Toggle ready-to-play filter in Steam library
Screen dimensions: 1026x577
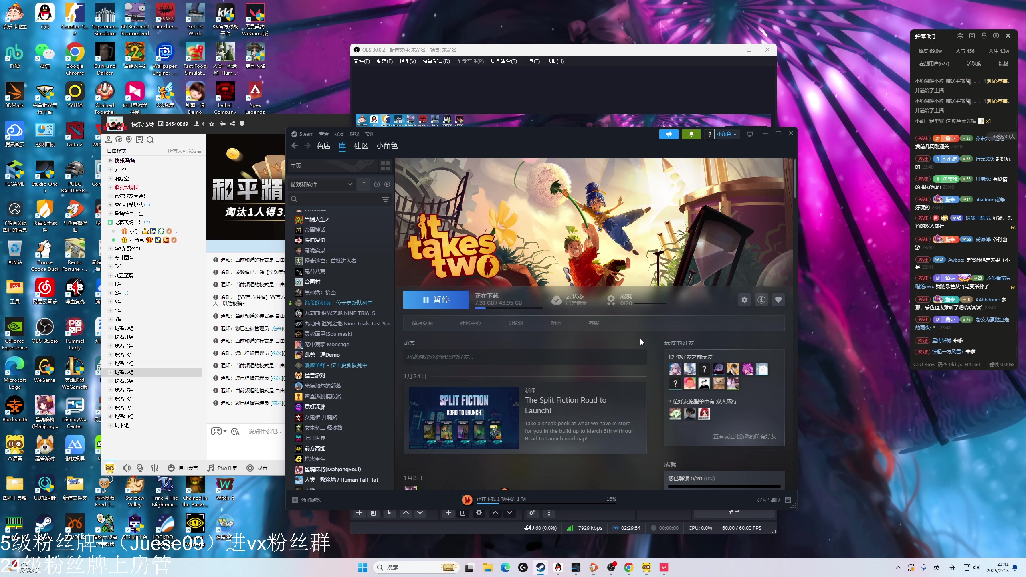(387, 184)
